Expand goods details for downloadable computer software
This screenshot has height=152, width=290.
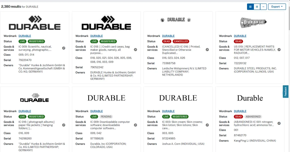135,125
